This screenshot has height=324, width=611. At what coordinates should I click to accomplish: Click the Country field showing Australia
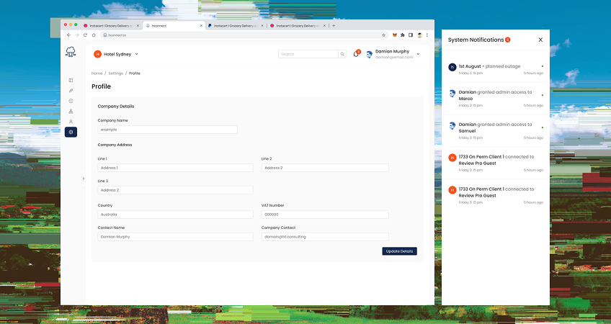pyautogui.click(x=175, y=215)
